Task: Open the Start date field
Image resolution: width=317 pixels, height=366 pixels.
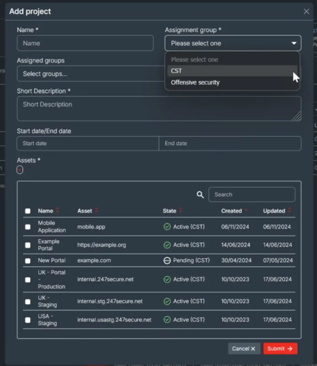Action: [88, 143]
